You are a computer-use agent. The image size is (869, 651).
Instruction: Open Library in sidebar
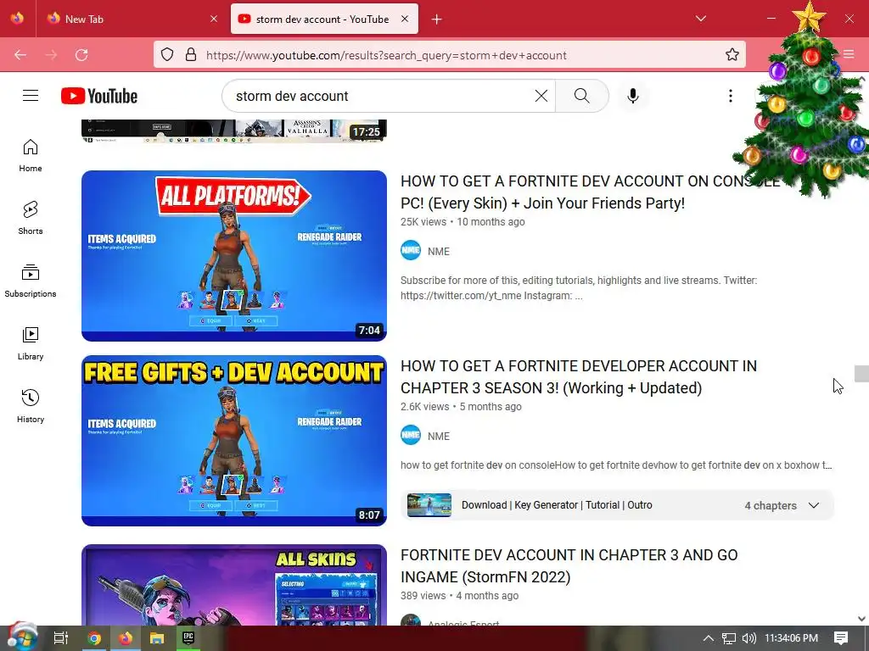(31, 344)
